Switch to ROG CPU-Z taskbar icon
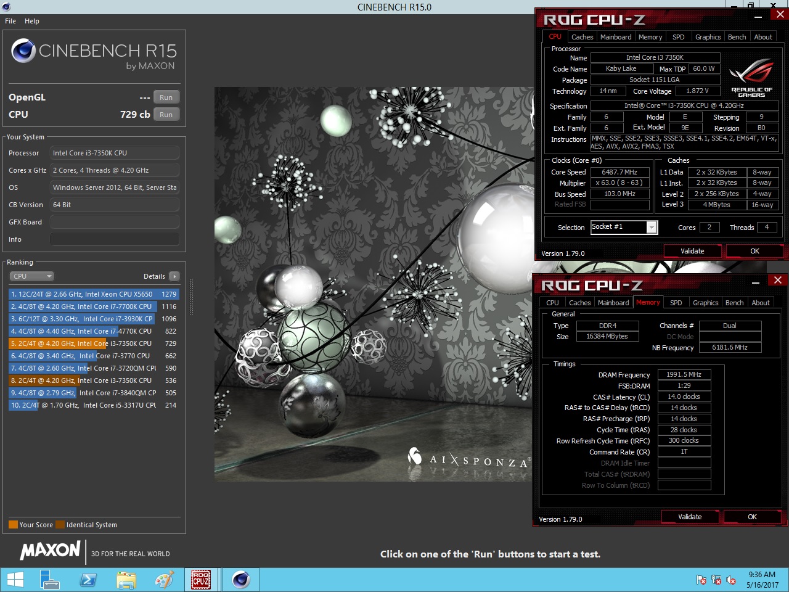 pyautogui.click(x=201, y=580)
